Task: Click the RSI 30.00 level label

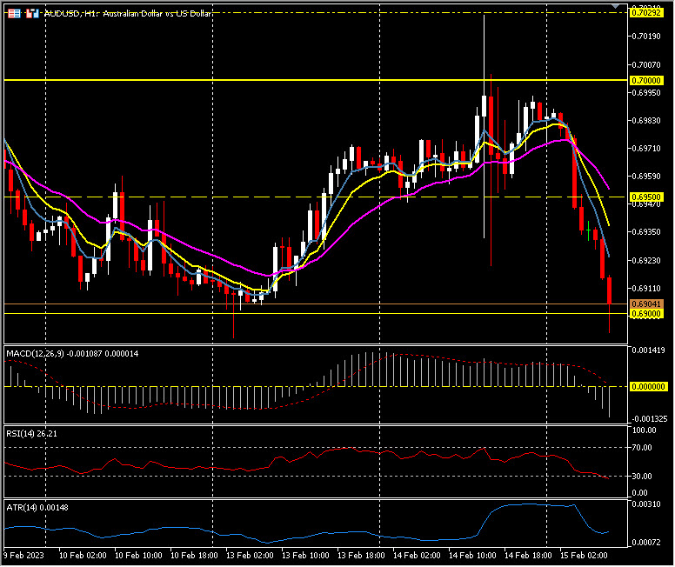Action: pos(644,476)
